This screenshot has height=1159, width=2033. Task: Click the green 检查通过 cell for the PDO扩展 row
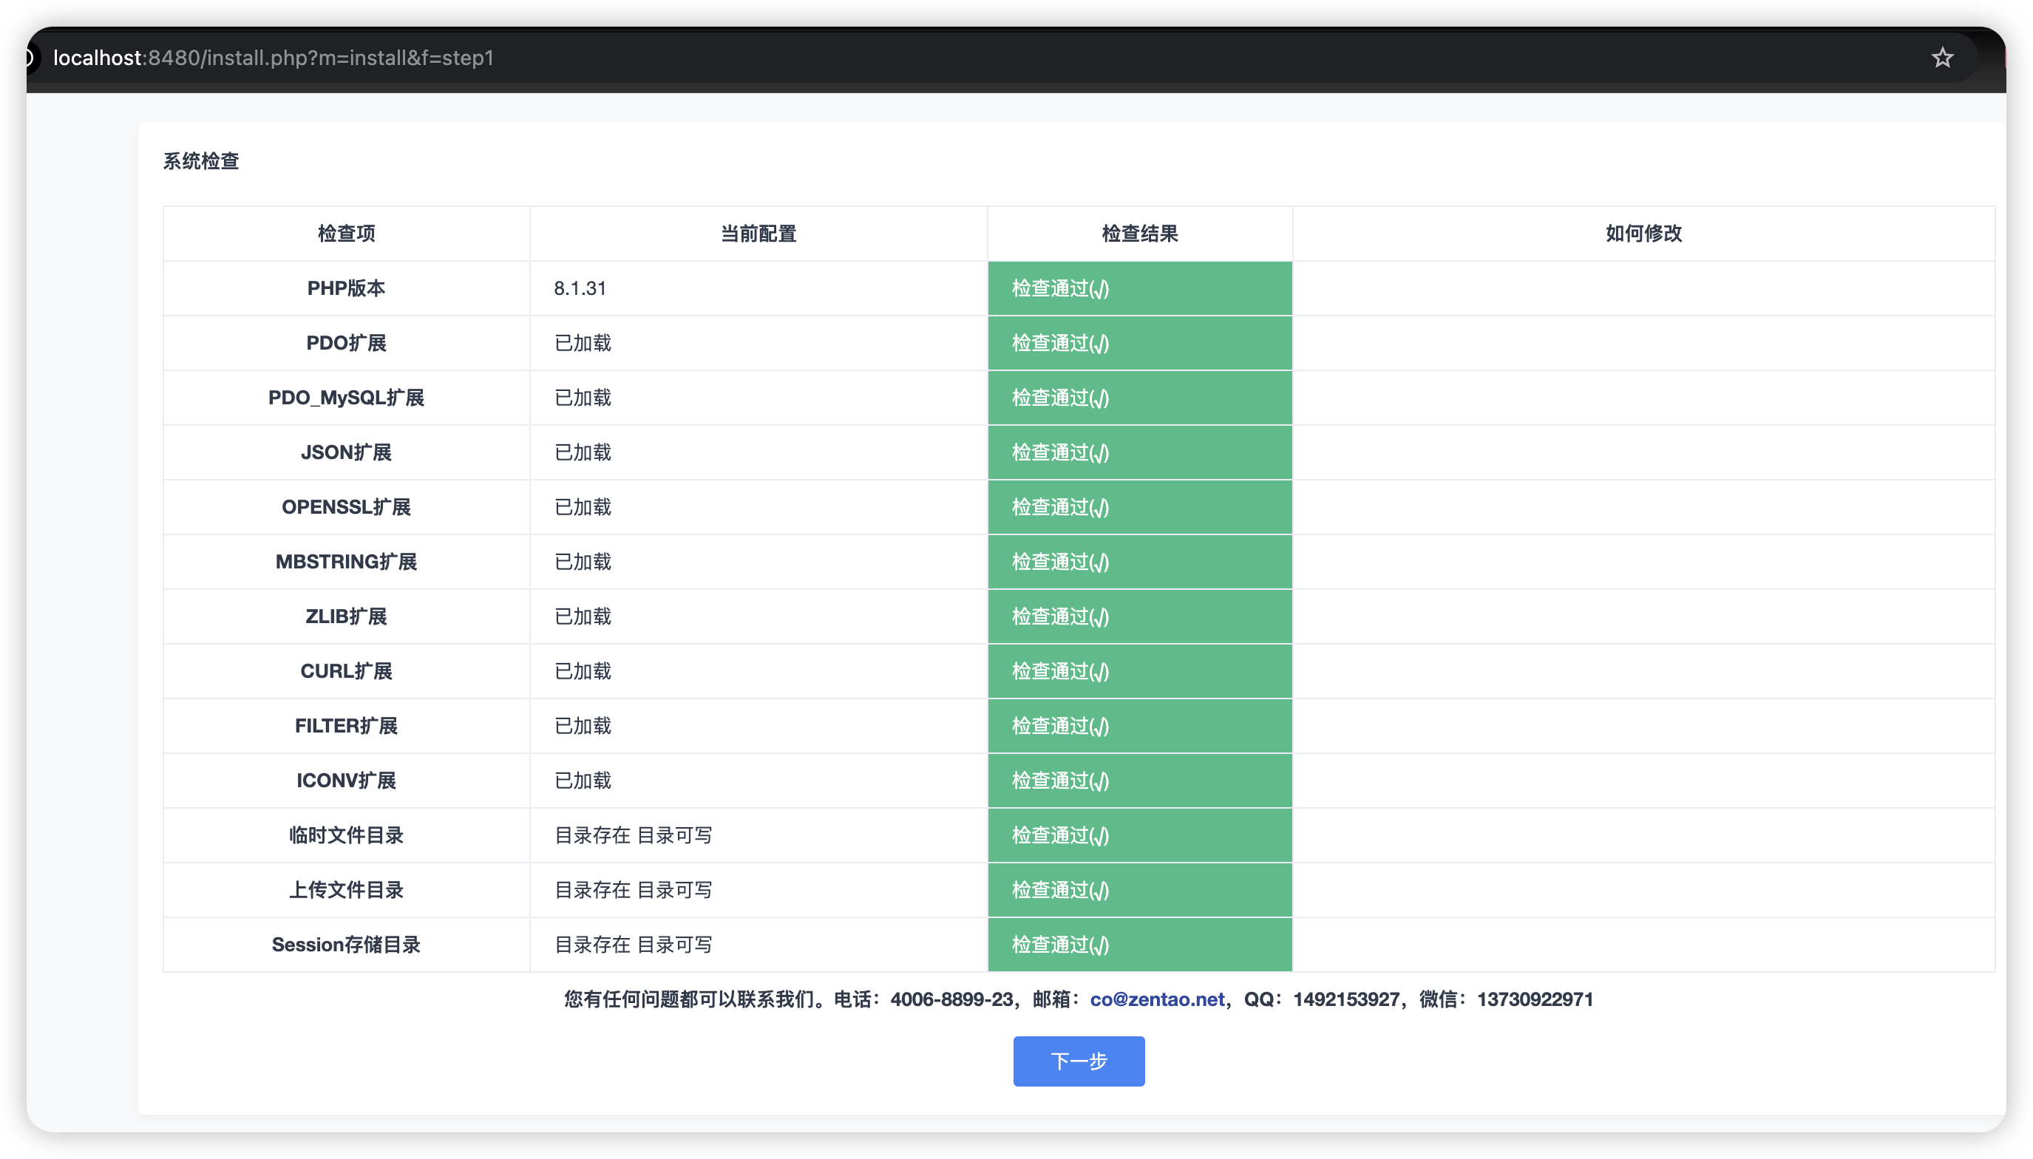pos(1139,343)
